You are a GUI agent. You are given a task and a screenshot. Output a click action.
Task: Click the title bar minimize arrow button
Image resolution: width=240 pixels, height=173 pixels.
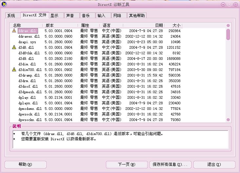tap(223, 5)
